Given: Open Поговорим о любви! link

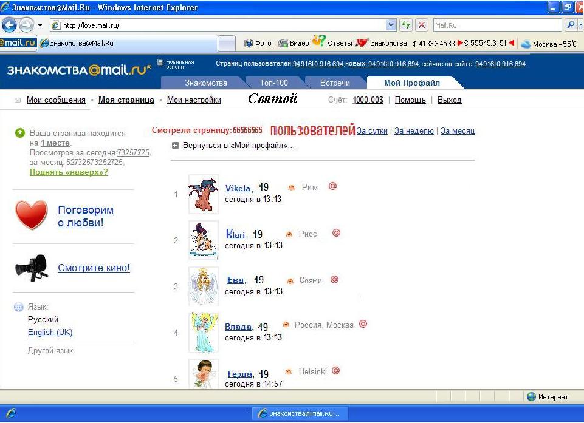Looking at the screenshot, I should coord(86,216).
